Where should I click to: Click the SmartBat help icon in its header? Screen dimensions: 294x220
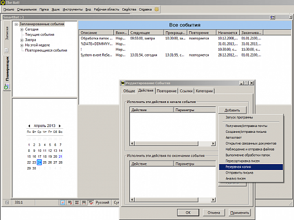click(x=273, y=18)
